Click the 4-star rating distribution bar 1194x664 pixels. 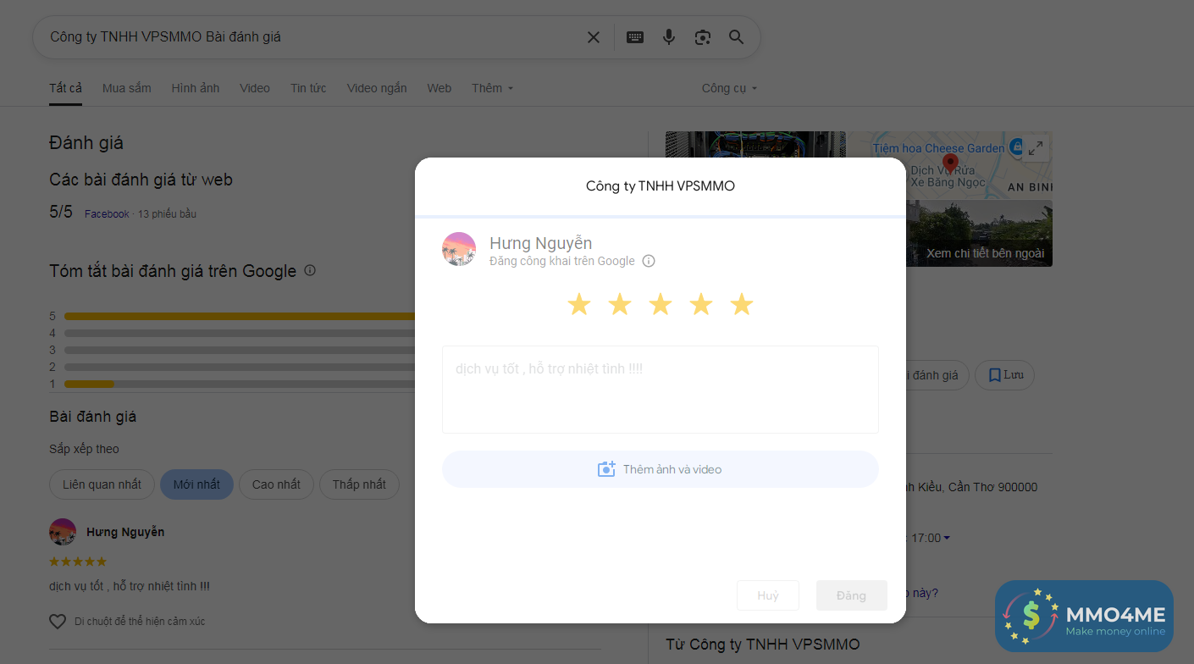(x=240, y=333)
